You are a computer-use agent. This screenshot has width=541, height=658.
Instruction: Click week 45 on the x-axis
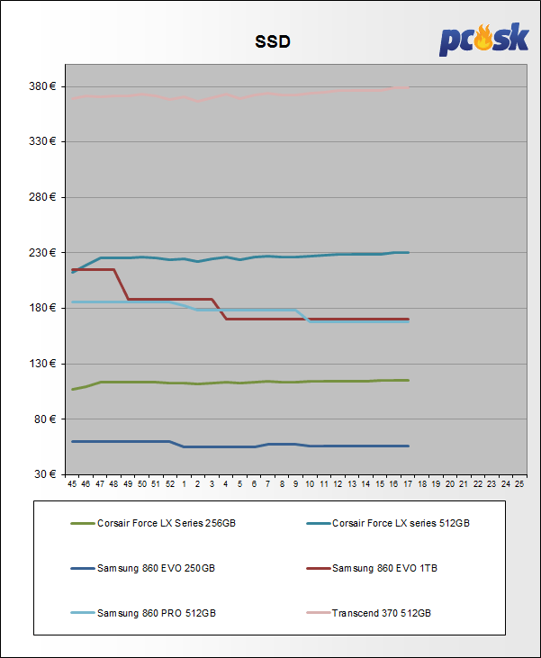point(72,484)
